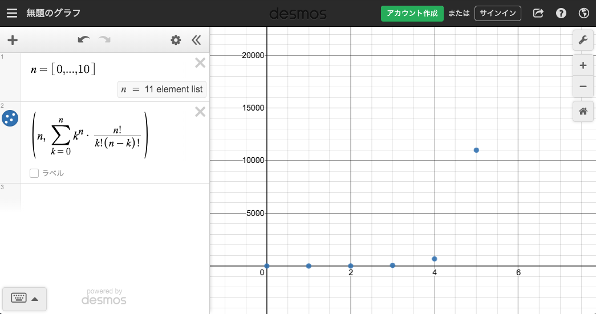
Task: Click the サインイン button
Action: [x=497, y=13]
